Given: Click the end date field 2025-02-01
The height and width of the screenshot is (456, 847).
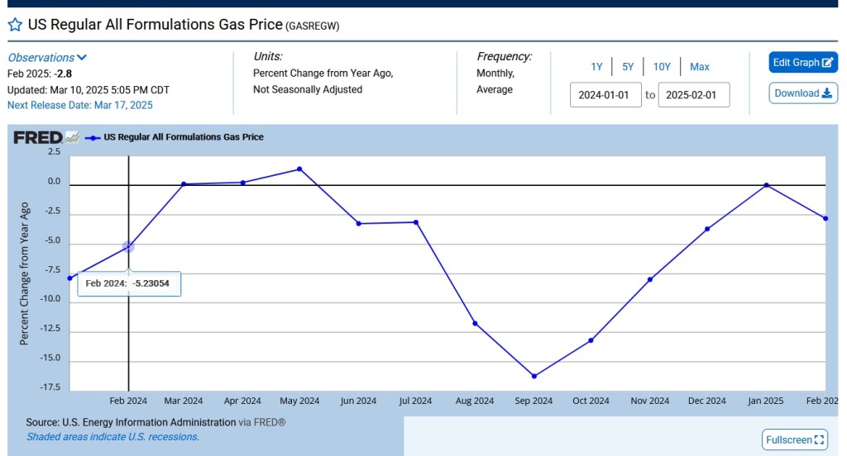Looking at the screenshot, I should (x=693, y=95).
